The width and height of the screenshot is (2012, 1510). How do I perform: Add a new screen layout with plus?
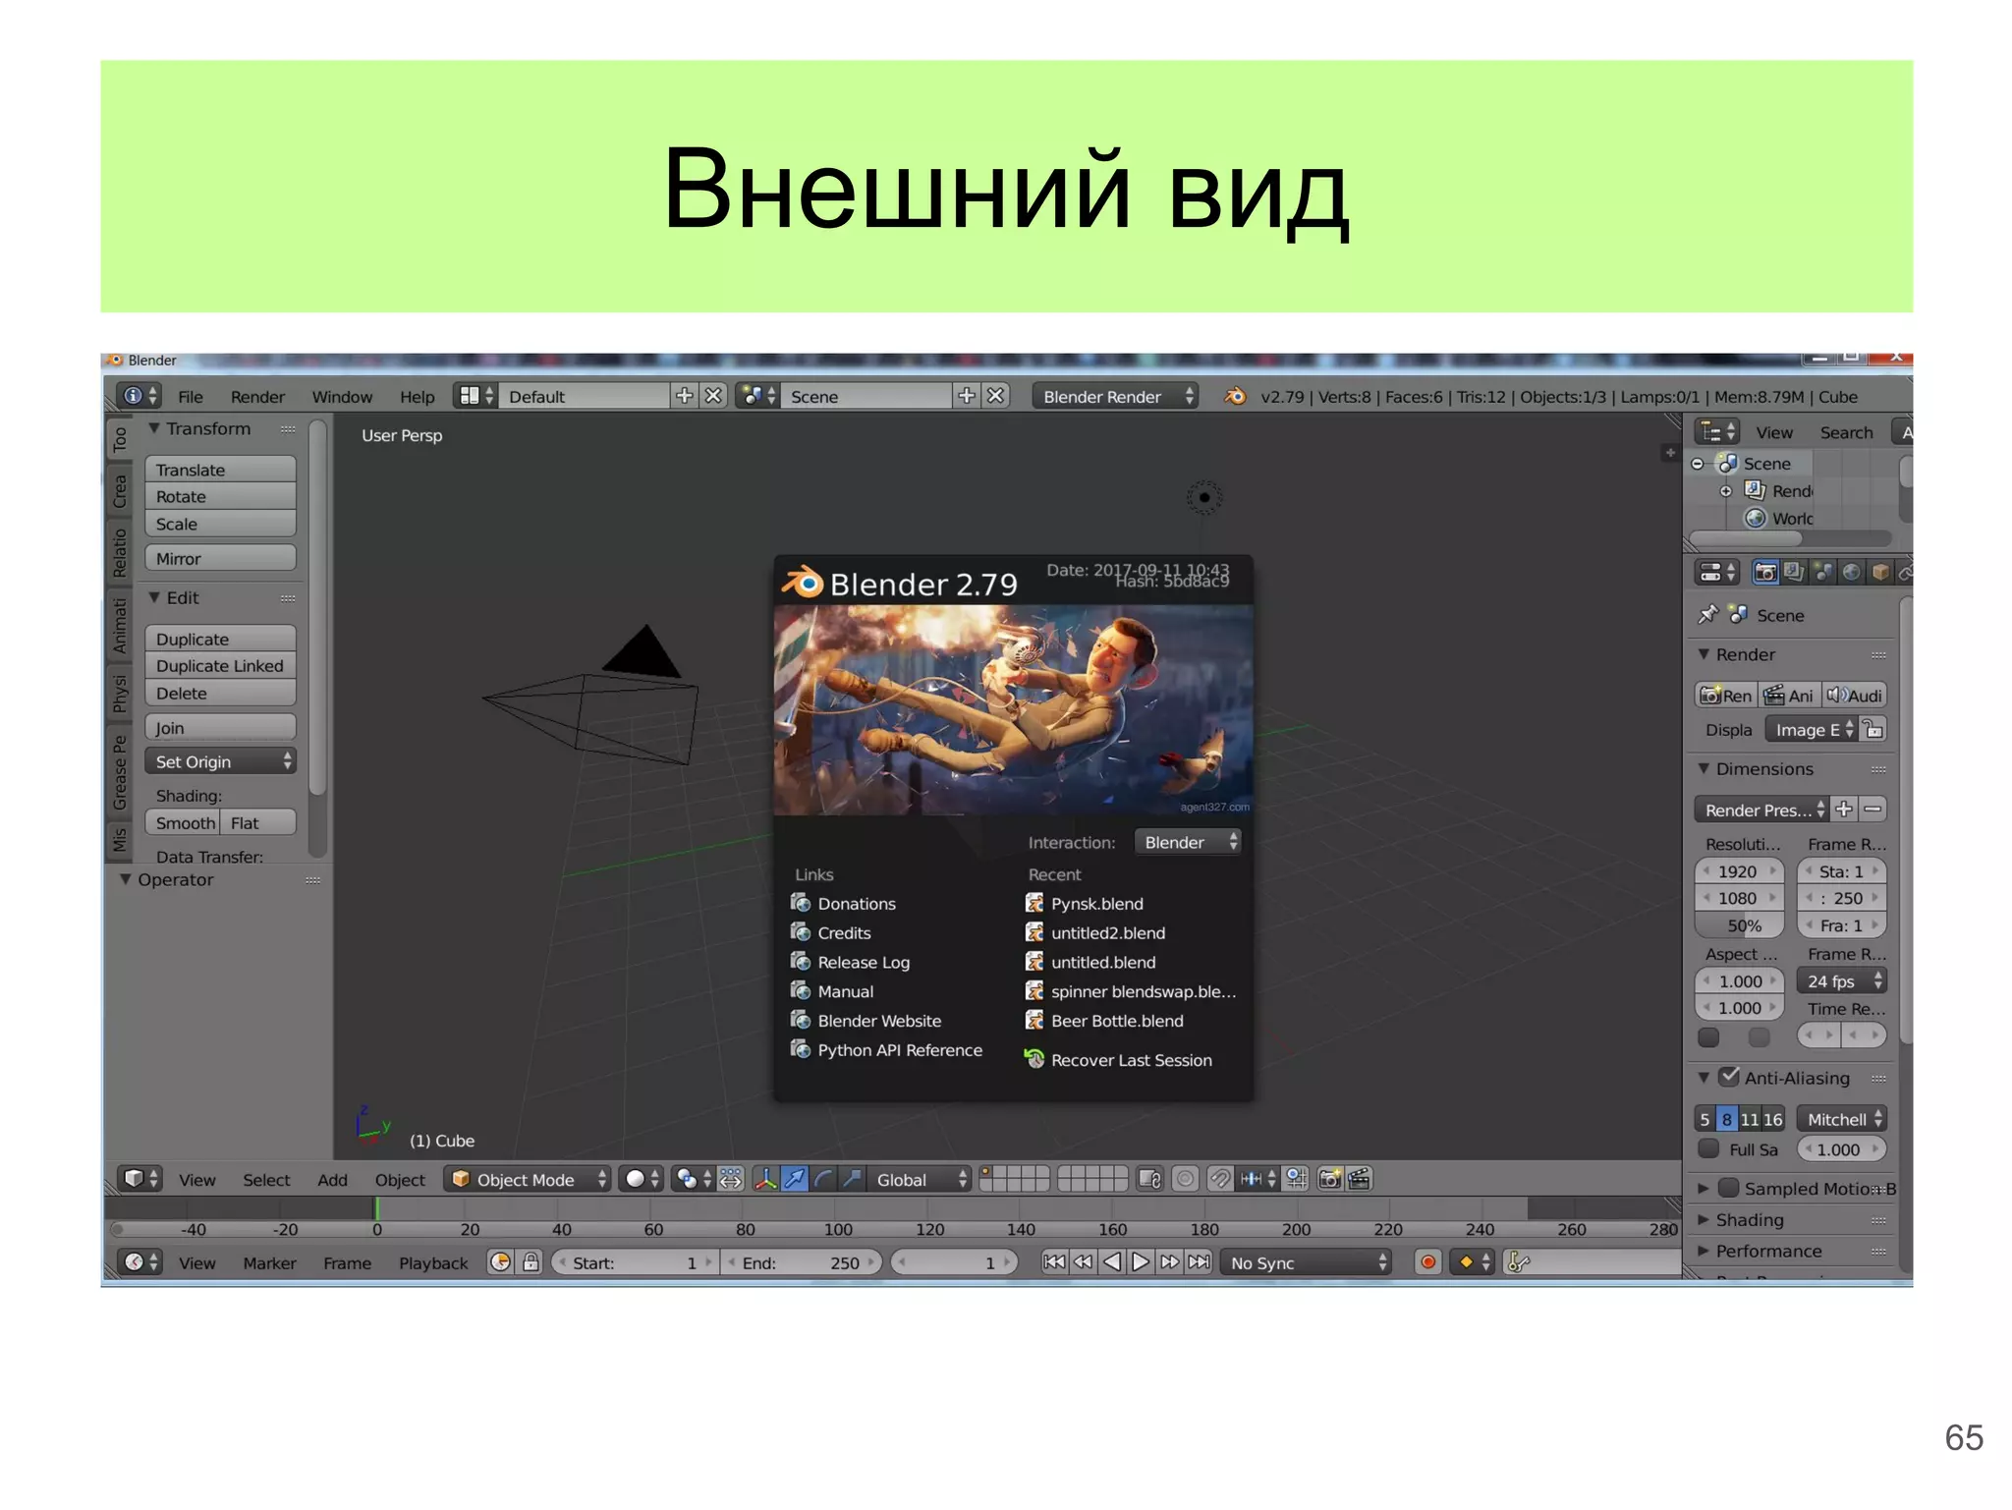coord(684,396)
